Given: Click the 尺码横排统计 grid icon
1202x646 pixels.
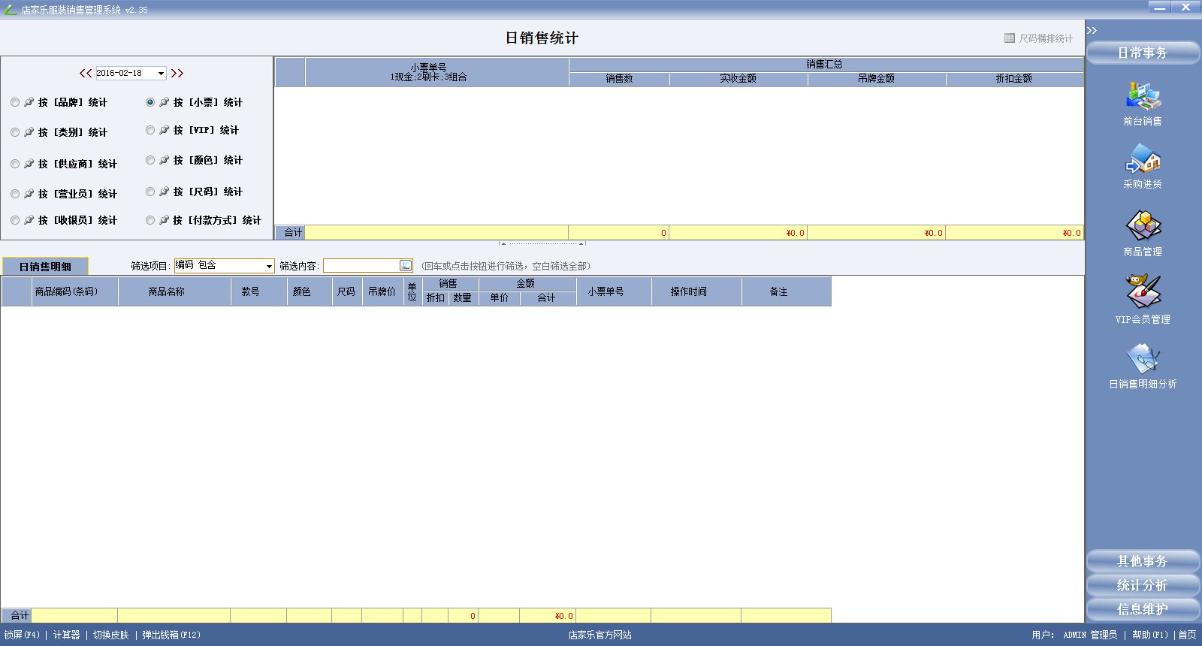Looking at the screenshot, I should click(x=1010, y=38).
